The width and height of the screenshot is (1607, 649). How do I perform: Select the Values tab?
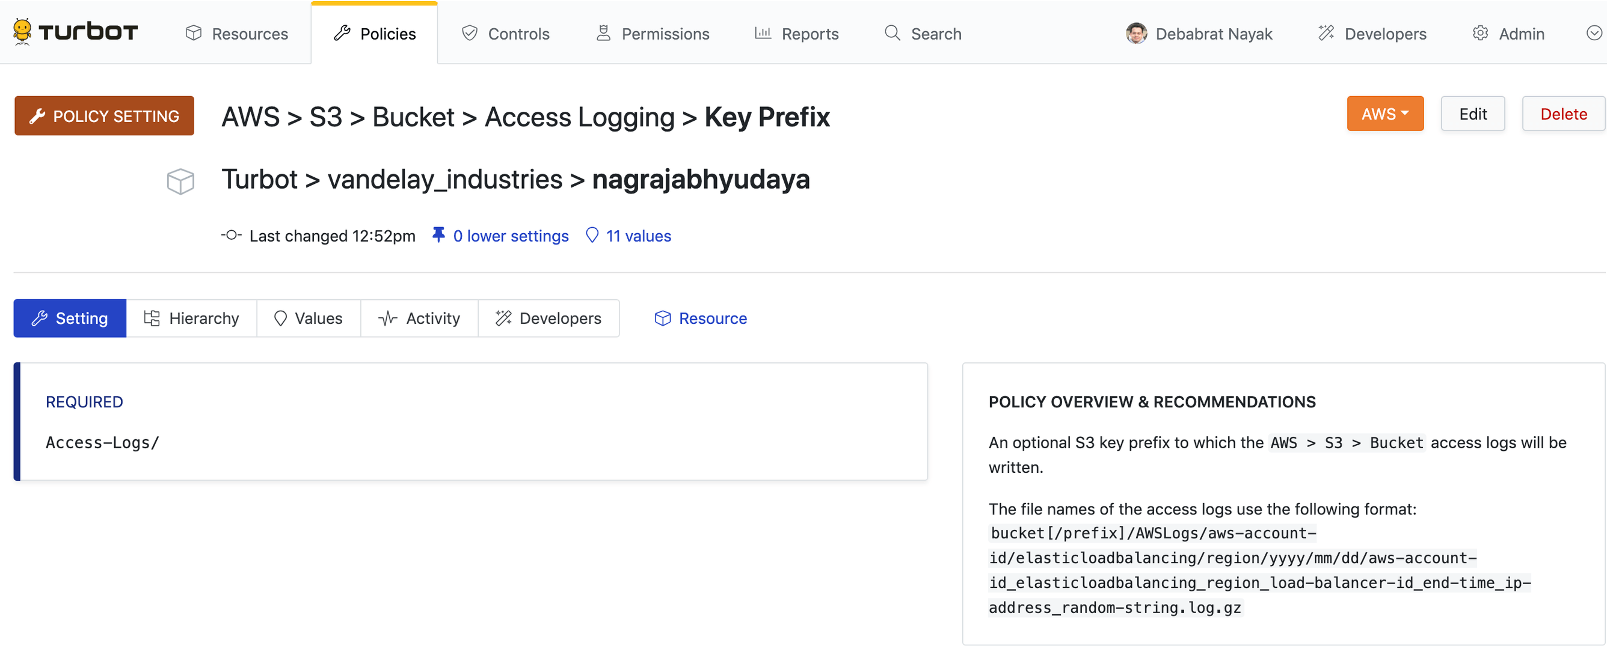point(308,318)
